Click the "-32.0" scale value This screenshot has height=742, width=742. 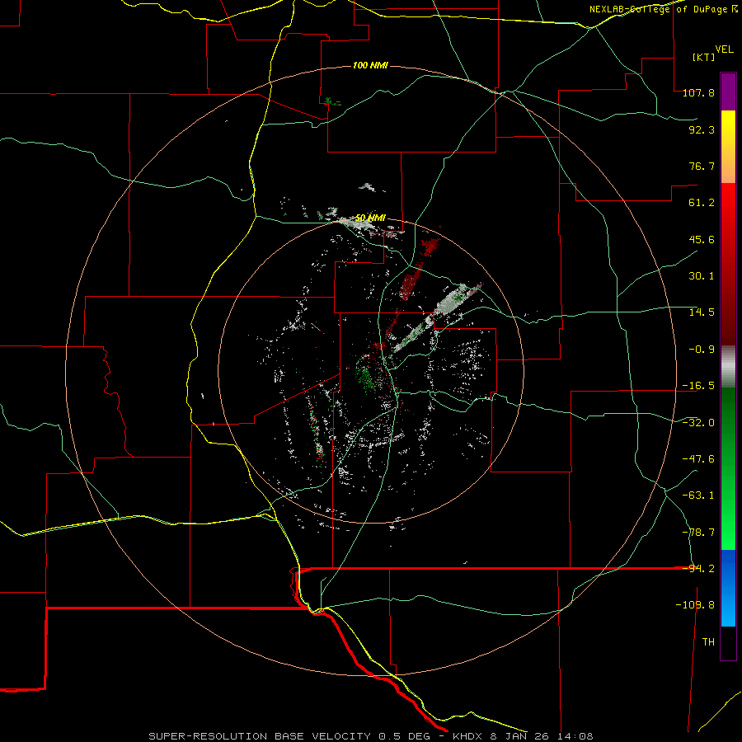tap(698, 423)
